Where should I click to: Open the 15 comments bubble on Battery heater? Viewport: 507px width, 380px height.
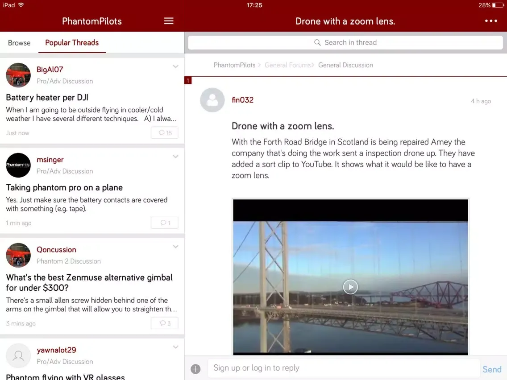click(x=165, y=132)
